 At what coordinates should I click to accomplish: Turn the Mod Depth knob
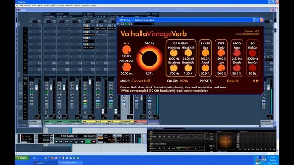point(237,68)
